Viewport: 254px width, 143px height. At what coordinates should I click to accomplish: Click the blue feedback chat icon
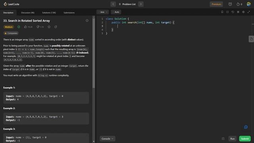[x=246, y=127]
